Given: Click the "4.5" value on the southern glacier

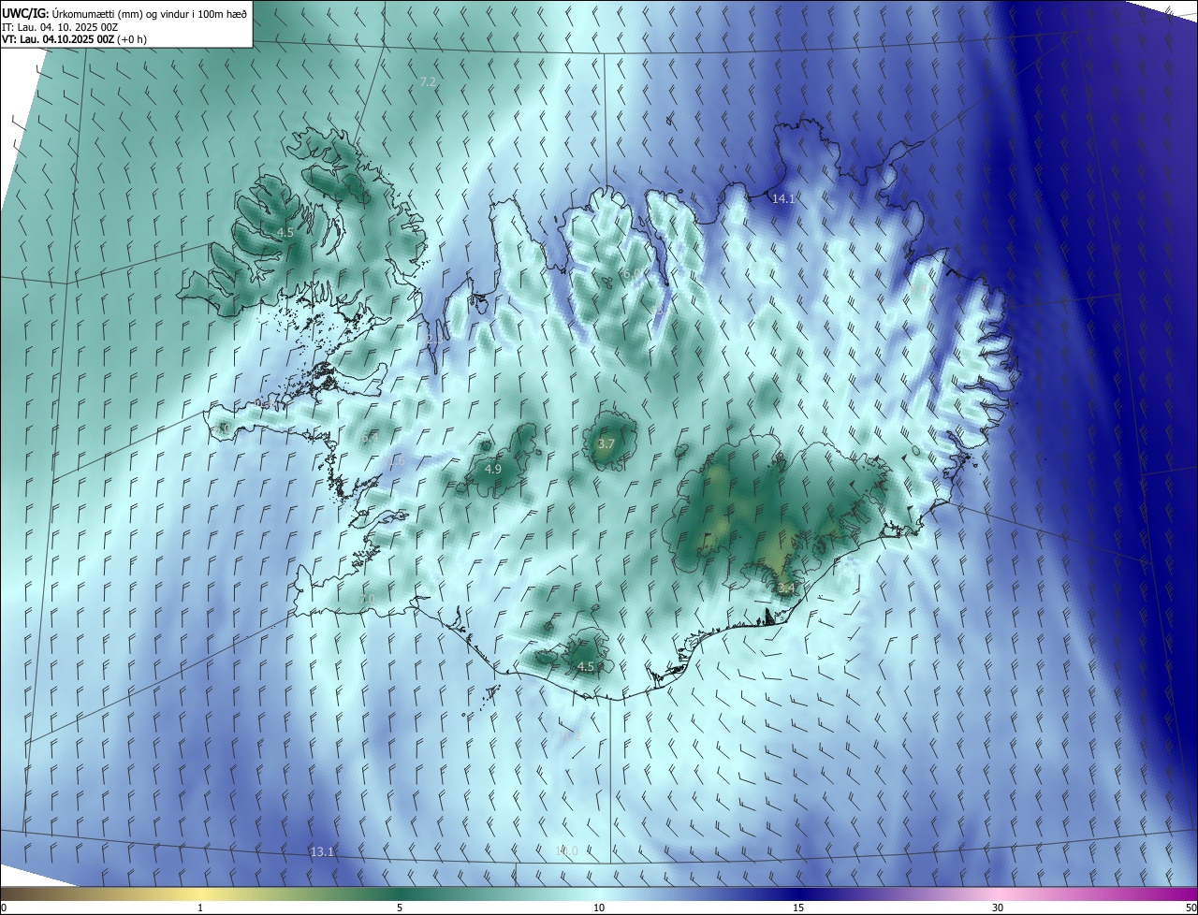Looking at the screenshot, I should tap(585, 666).
